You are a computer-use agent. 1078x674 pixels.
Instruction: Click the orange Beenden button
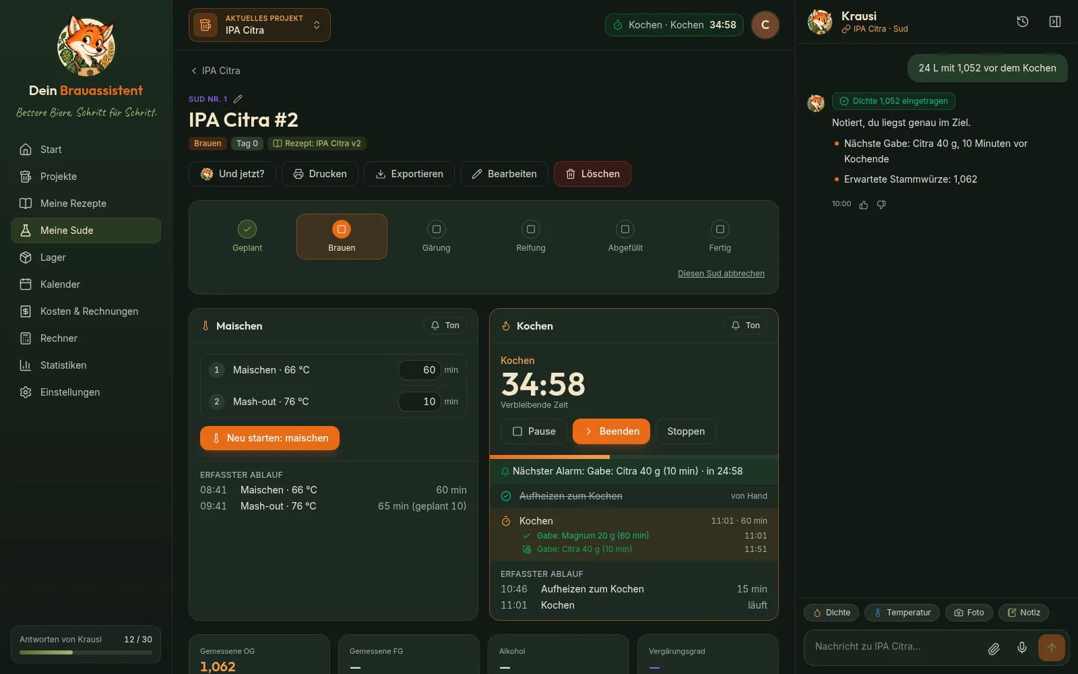pos(611,431)
